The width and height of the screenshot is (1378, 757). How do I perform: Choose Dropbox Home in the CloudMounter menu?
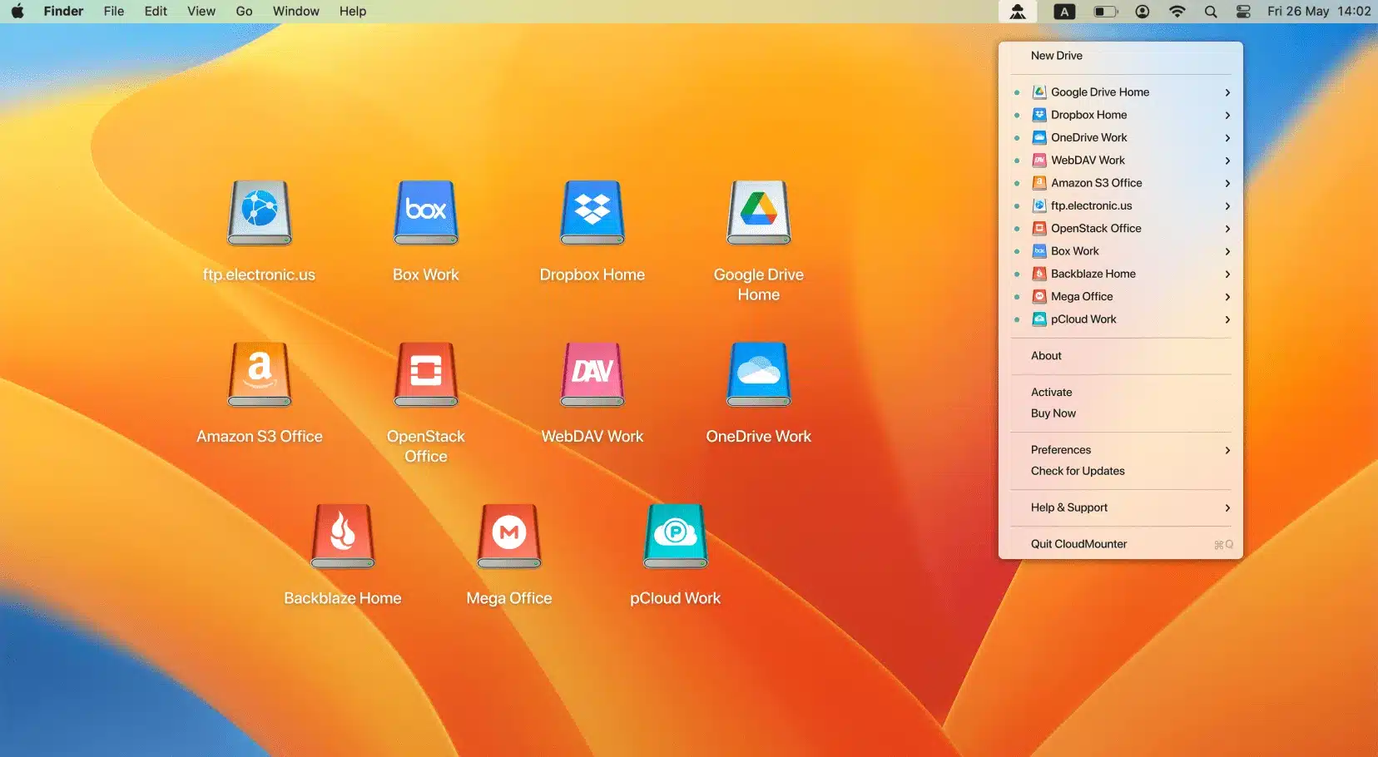click(1121, 115)
